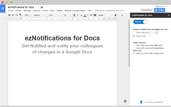The width and height of the screenshot is (171, 107).
Task: Click the right indent marker on ruler
Action: pyautogui.click(x=104, y=19)
